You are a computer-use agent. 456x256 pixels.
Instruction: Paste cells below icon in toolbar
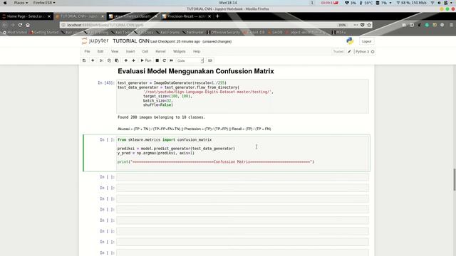tap(117, 60)
